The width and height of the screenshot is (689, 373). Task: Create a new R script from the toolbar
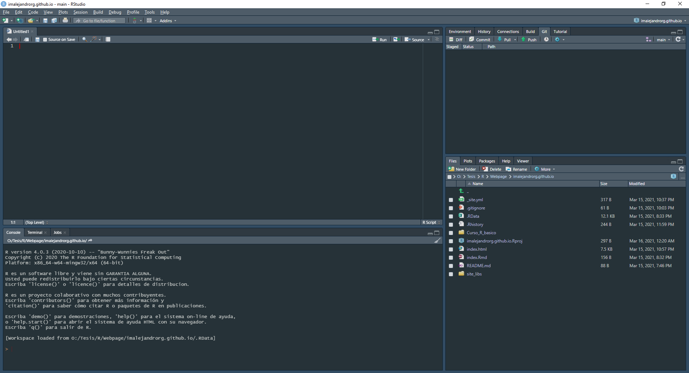tap(5, 20)
